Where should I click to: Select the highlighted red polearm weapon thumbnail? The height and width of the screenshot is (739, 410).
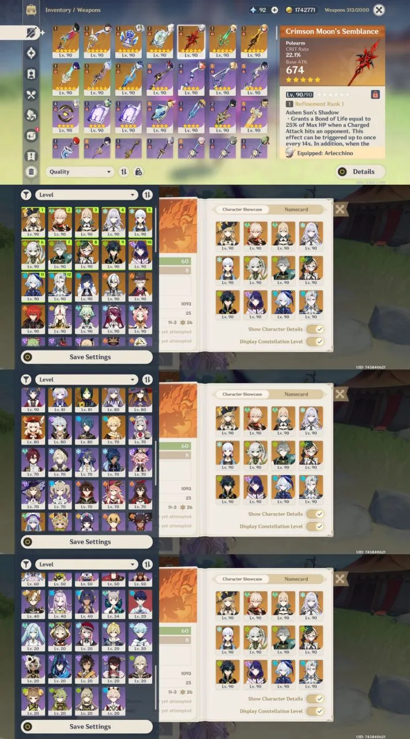tap(191, 41)
